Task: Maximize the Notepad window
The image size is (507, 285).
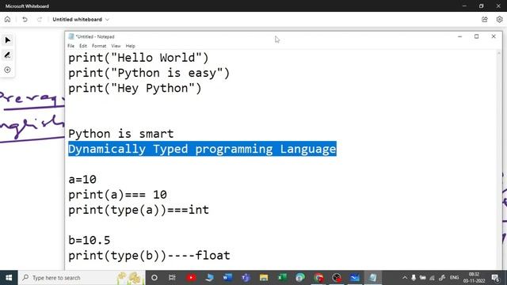Action: pyautogui.click(x=476, y=36)
